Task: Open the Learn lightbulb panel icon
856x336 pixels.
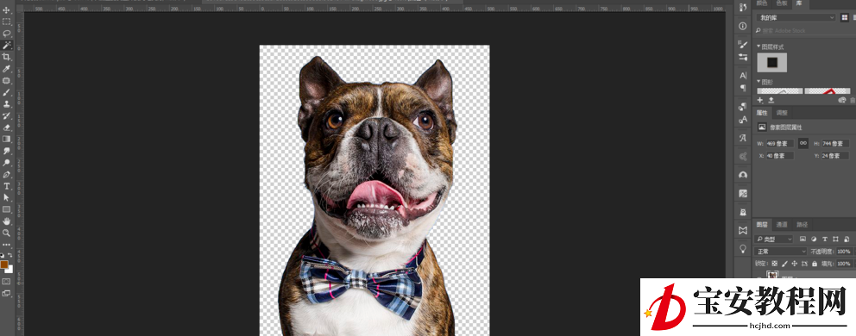Action: [x=742, y=248]
